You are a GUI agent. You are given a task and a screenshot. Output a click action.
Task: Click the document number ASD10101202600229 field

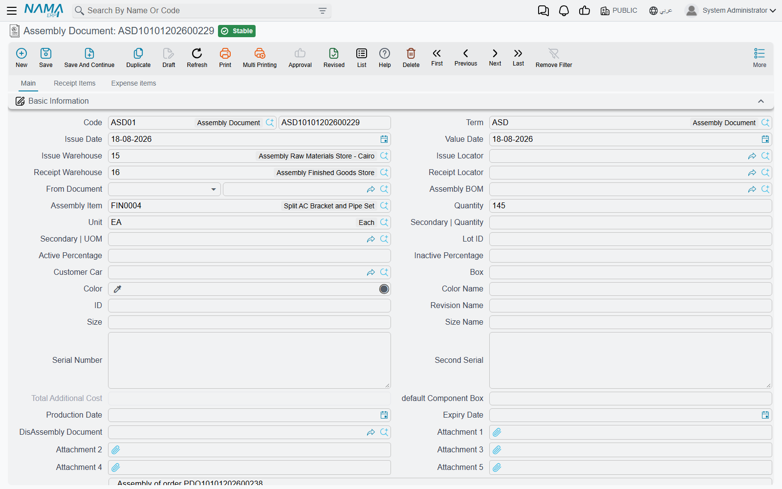[335, 123]
